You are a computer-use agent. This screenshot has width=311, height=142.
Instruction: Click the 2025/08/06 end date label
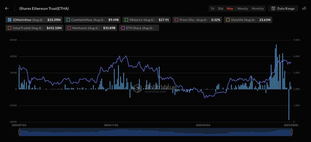tap(291, 125)
